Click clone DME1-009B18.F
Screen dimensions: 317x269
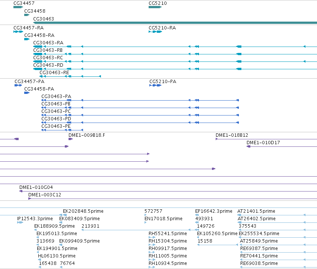coord(70,139)
